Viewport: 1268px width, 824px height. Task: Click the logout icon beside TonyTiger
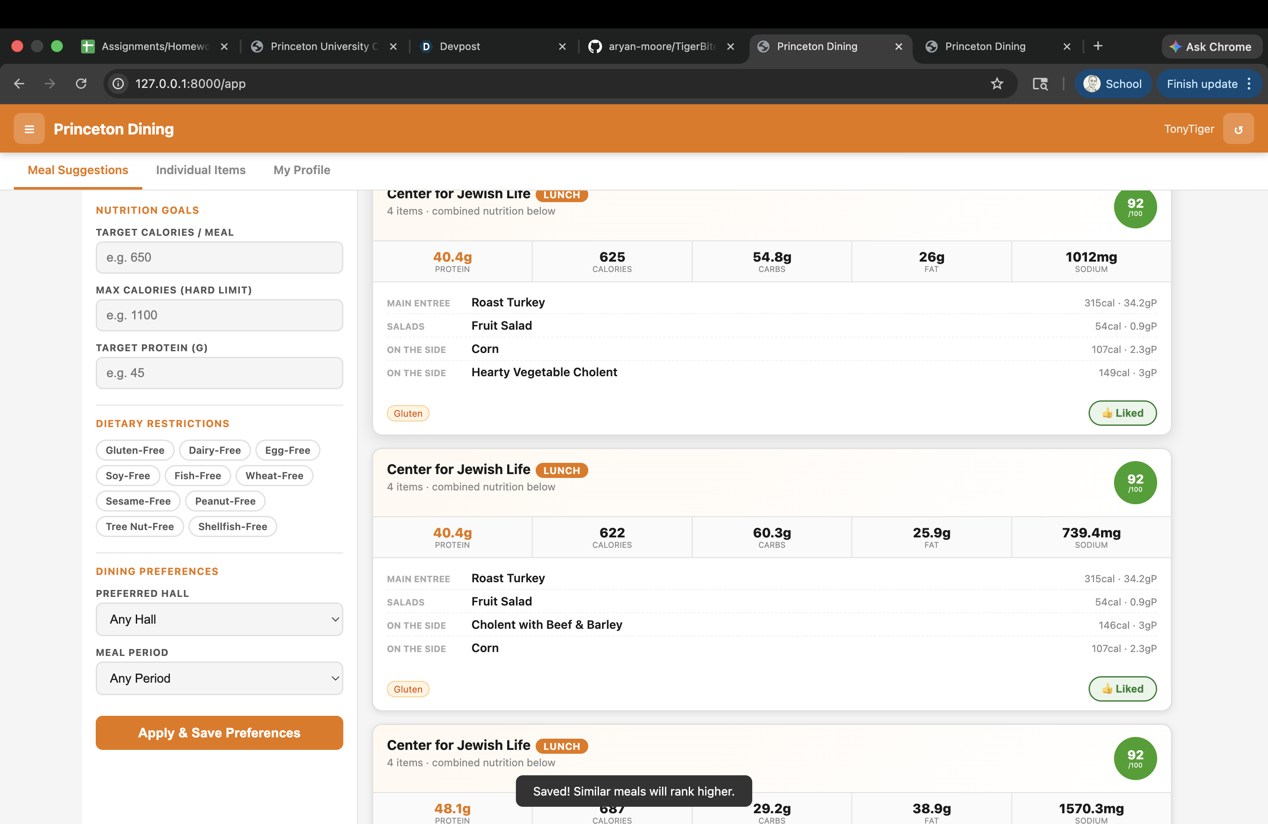coord(1238,129)
